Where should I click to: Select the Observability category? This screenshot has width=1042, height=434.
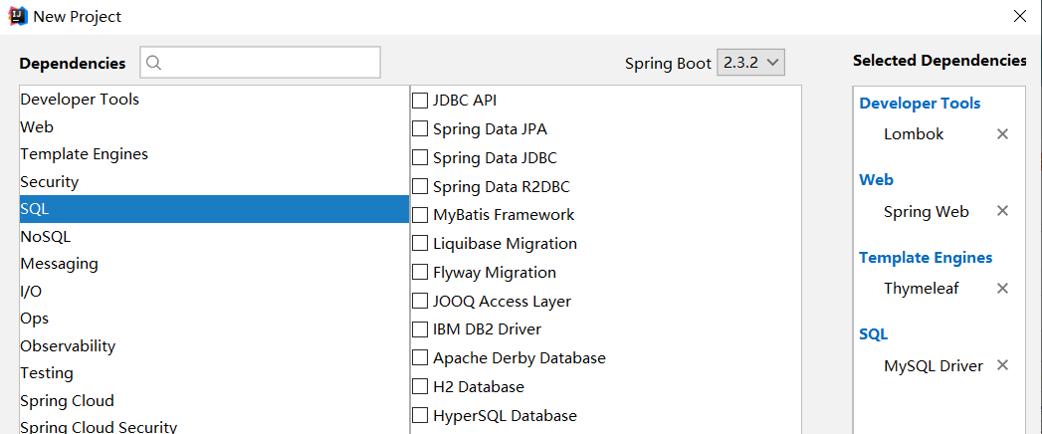[x=215, y=345]
